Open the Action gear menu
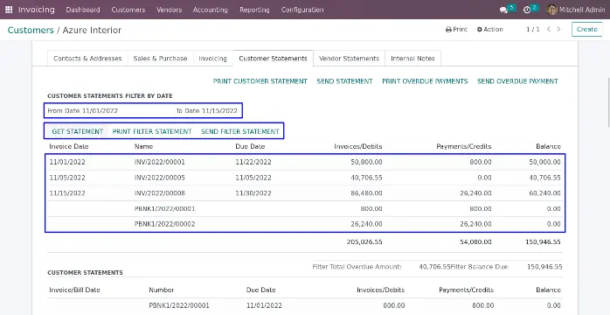Image resolution: width=610 pixels, height=315 pixels. click(x=489, y=29)
